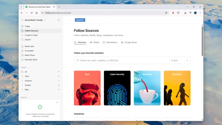Image resolution: width=222 pixels, height=125 pixels.
Task: Open Mute Filters in sidebar
Action: tap(29, 55)
